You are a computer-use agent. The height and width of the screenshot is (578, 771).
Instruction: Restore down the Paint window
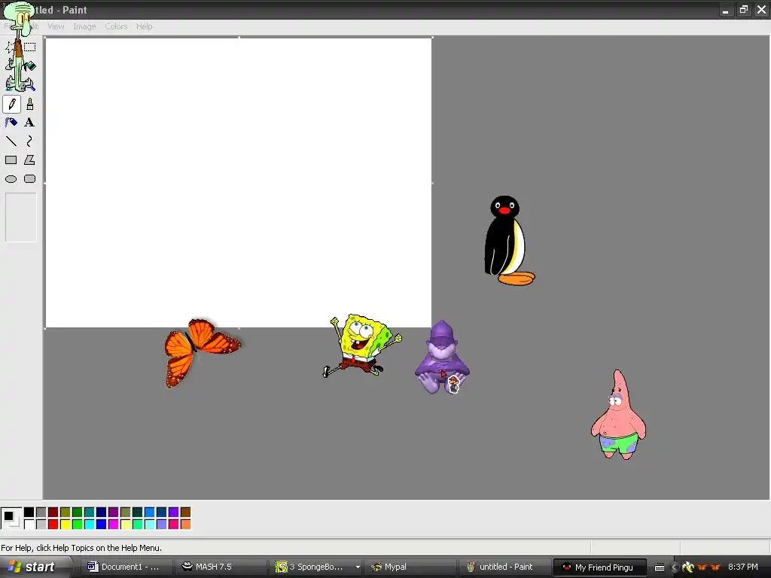pos(743,10)
